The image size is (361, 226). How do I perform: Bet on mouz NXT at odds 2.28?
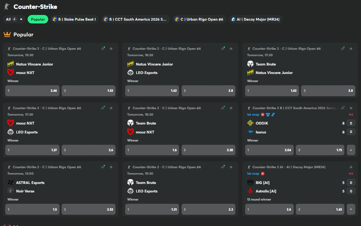[209, 150]
